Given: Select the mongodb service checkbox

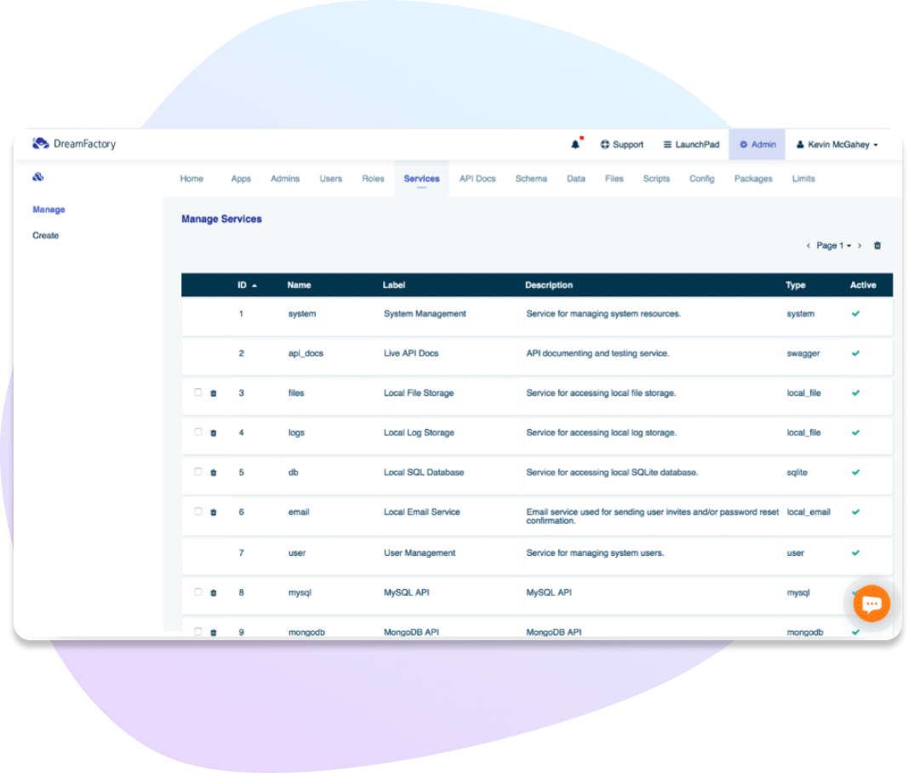Looking at the screenshot, I should click(x=198, y=632).
